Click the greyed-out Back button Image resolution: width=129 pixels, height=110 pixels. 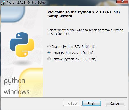pos(72,103)
